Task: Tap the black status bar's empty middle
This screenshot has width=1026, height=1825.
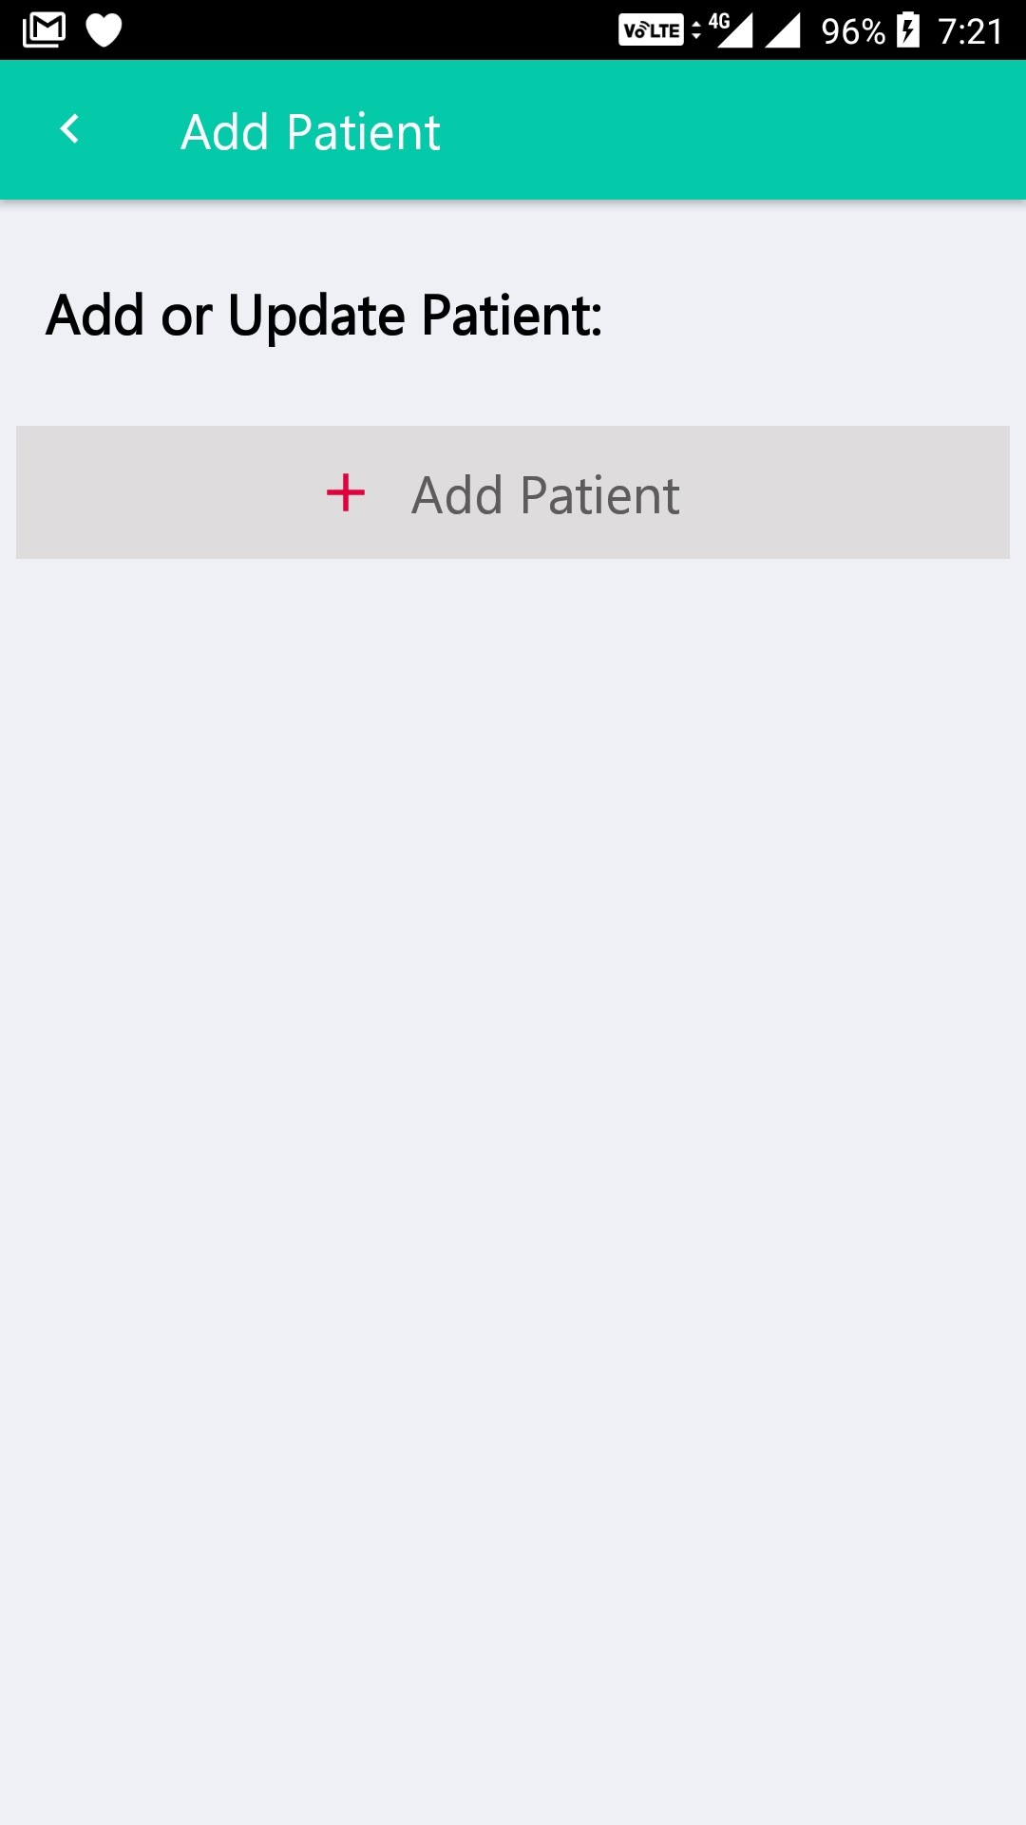Action: [x=370, y=29]
